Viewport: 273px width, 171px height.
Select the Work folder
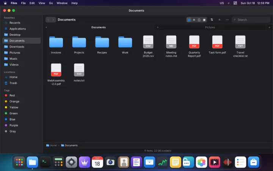[125, 45]
